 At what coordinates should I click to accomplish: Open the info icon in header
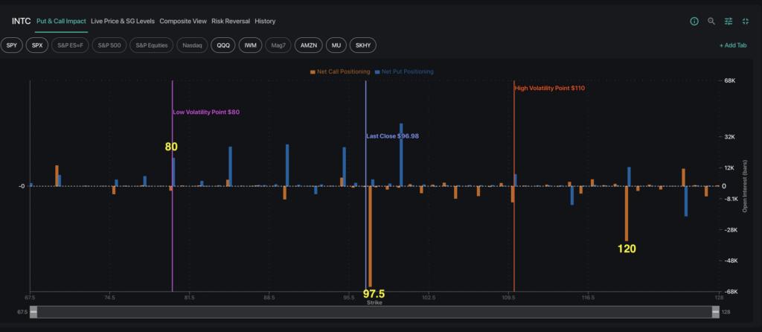pos(694,22)
